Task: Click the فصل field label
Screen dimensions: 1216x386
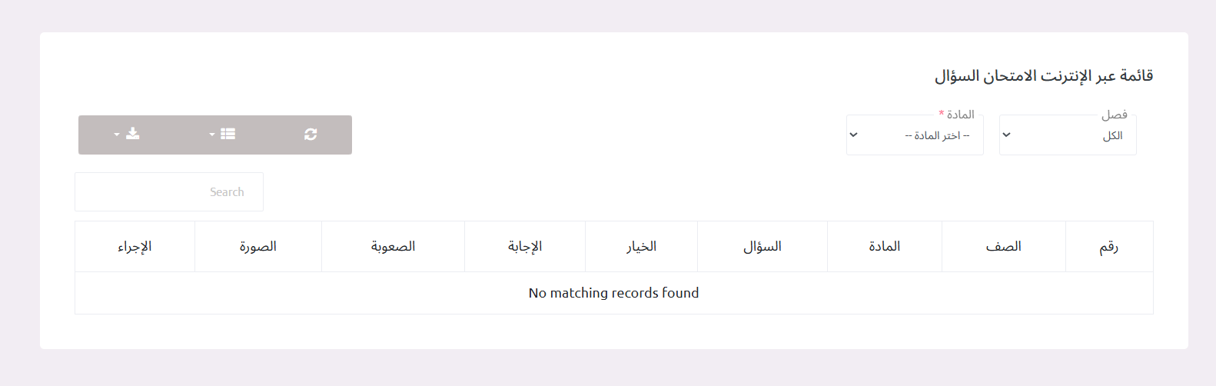Action: point(1114,115)
